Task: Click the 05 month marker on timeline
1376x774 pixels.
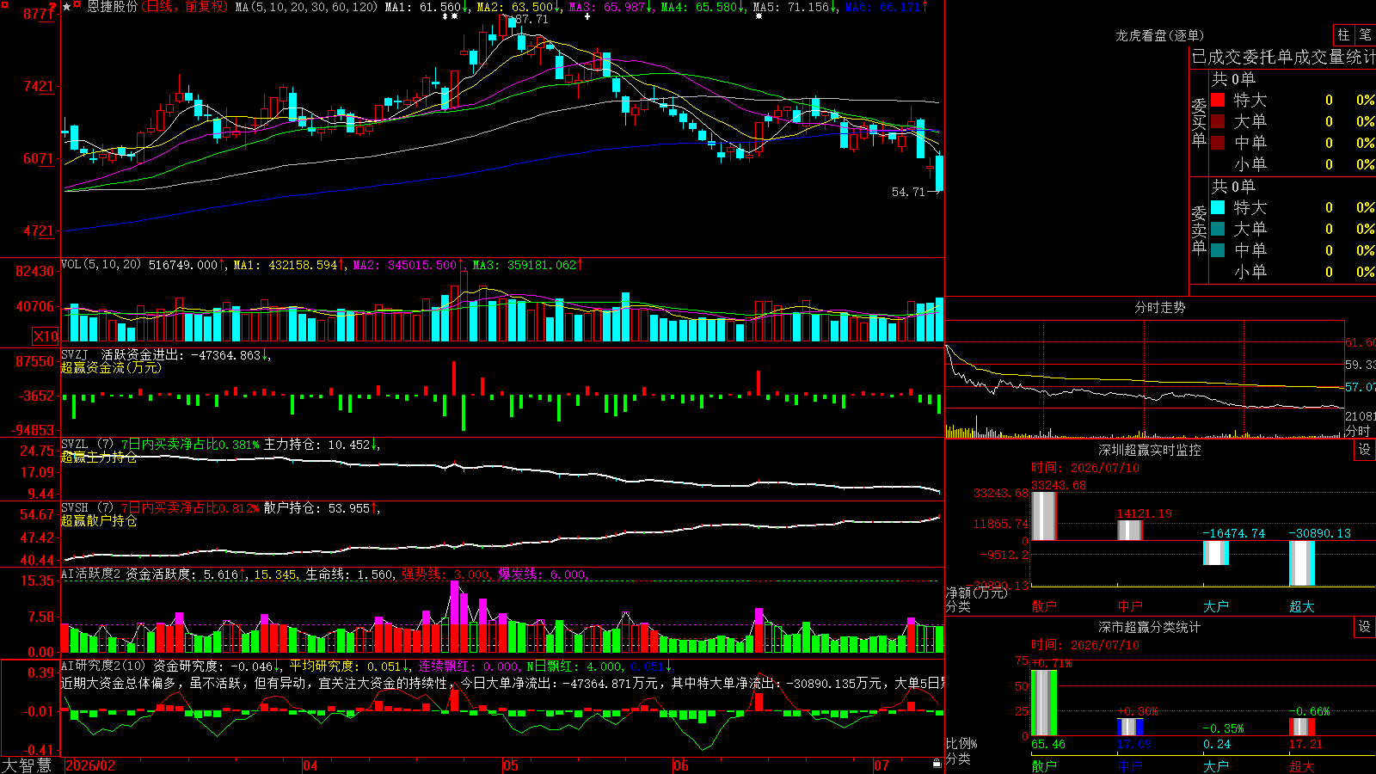Action: pyautogui.click(x=510, y=765)
